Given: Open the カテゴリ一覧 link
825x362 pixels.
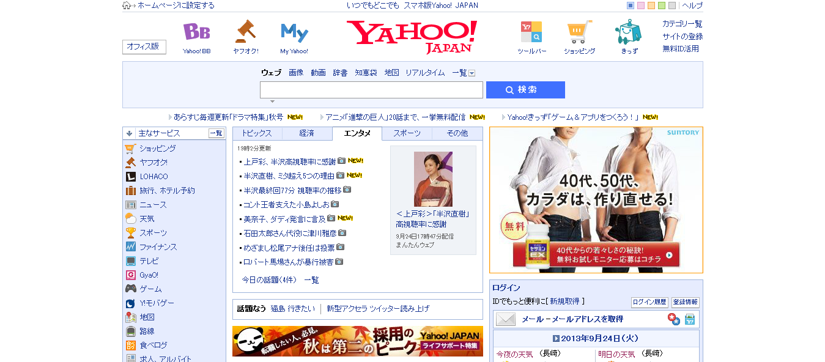Looking at the screenshot, I should (683, 24).
